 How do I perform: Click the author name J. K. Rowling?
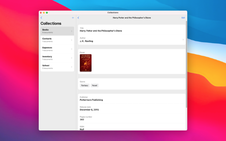click(x=86, y=41)
